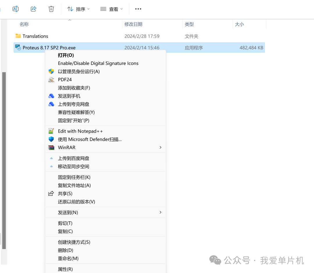
Task: Choose 复制文件地址(A)
Action: [74, 185]
